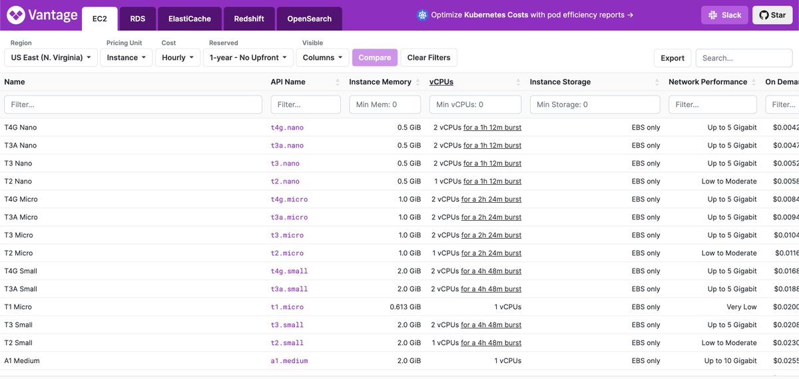
Task: Open the Visible Columns dropdown
Action: pos(322,58)
